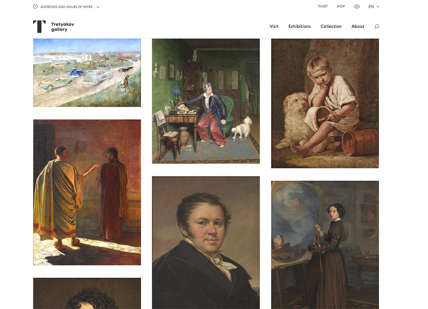The height and width of the screenshot is (309, 428).
Task: Open the green room with poodle painting
Action: click(206, 101)
